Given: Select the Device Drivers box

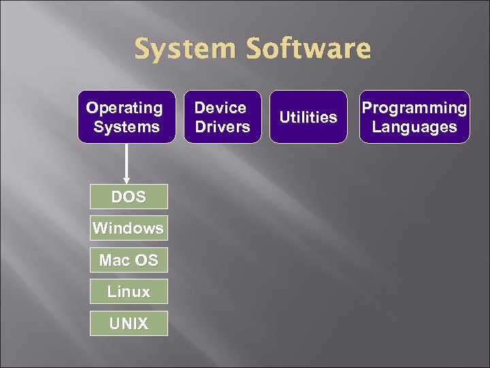Looking at the screenshot, I should point(223,117).
